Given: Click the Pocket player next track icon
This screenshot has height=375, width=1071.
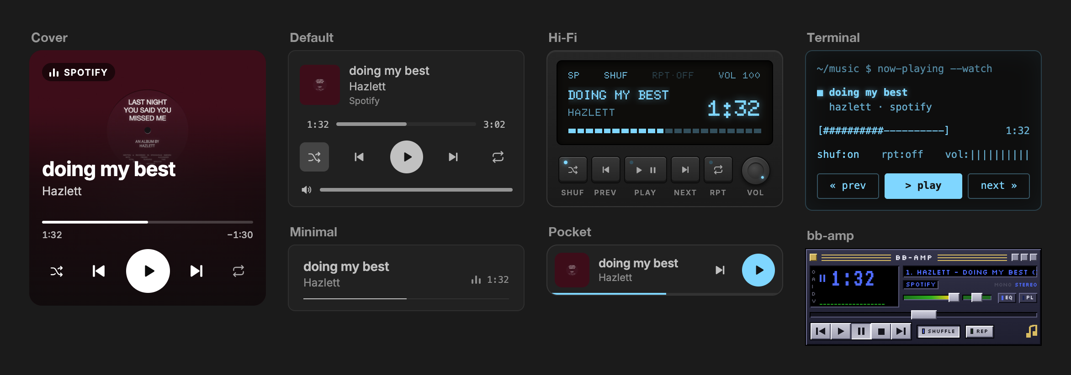Looking at the screenshot, I should [720, 270].
